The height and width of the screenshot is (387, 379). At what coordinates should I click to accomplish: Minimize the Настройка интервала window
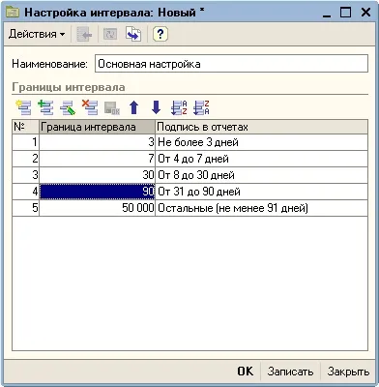point(327,13)
